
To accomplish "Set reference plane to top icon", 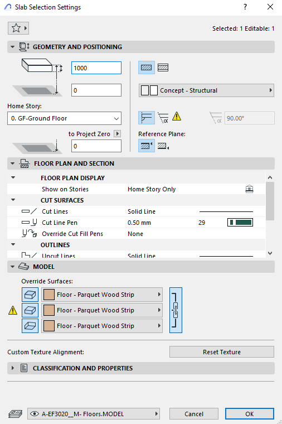I will click(147, 146).
